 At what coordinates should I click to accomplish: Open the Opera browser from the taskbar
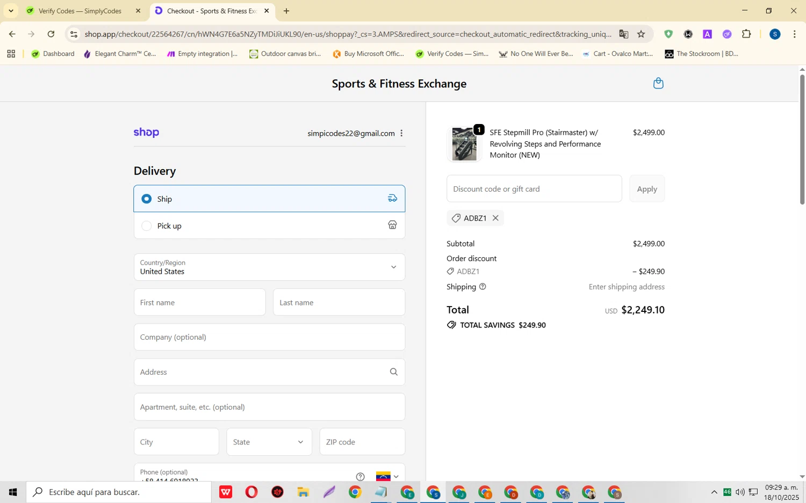coord(251,492)
